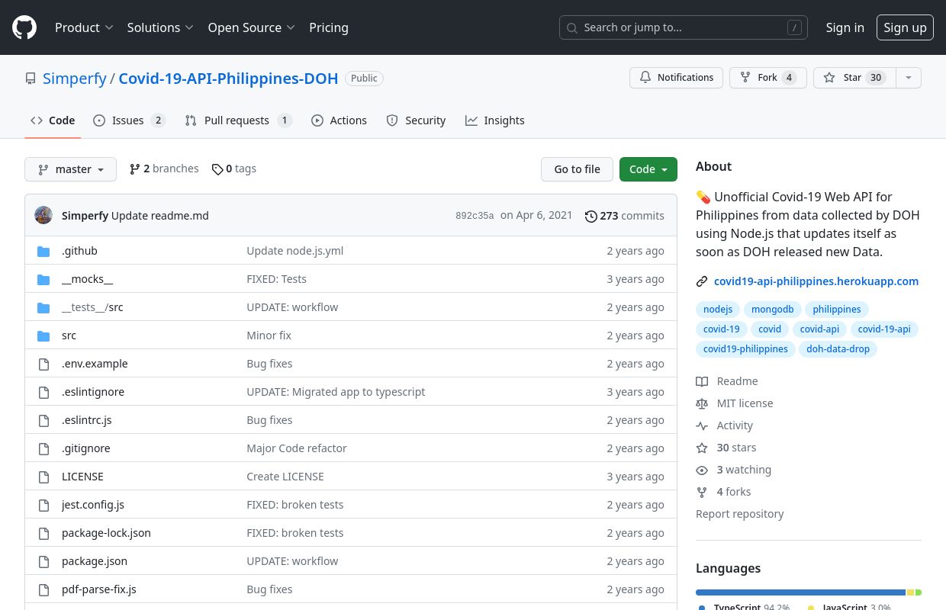946x610 pixels.
Task: Expand the Product menu
Action: (84, 27)
